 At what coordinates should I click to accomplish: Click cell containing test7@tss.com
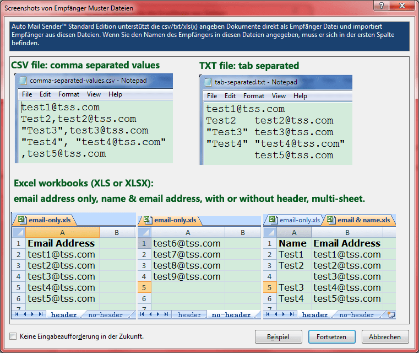coord(188,254)
